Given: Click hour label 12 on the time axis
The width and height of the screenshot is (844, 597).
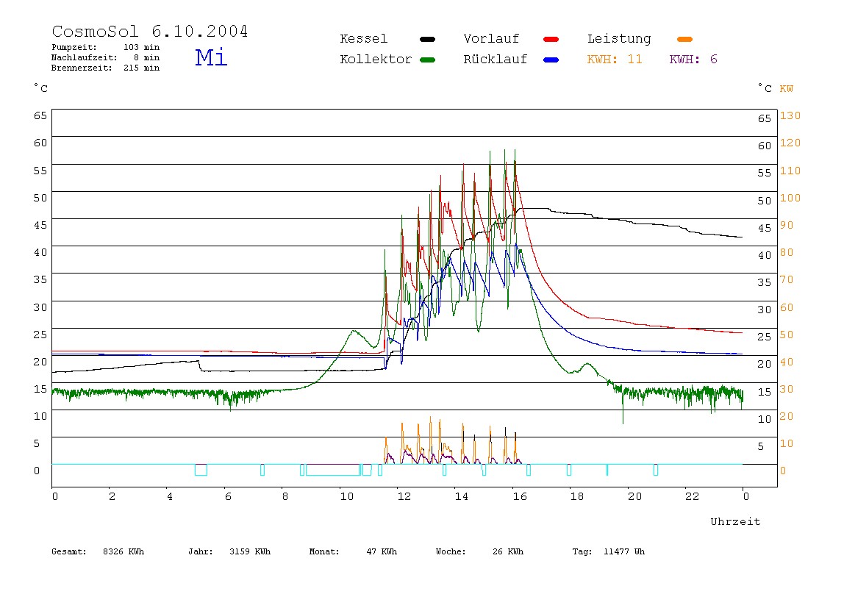Looking at the screenshot, I should 404,496.
